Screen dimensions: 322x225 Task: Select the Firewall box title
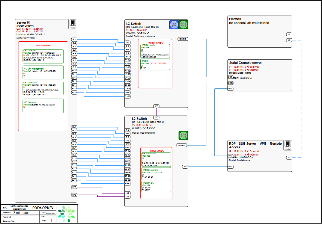click(x=235, y=19)
